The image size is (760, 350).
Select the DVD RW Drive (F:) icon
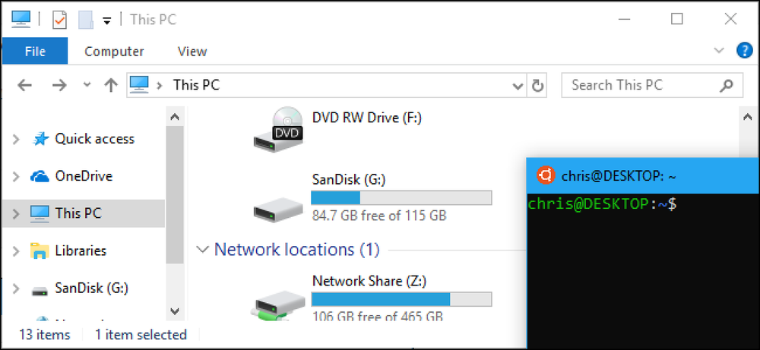[279, 129]
